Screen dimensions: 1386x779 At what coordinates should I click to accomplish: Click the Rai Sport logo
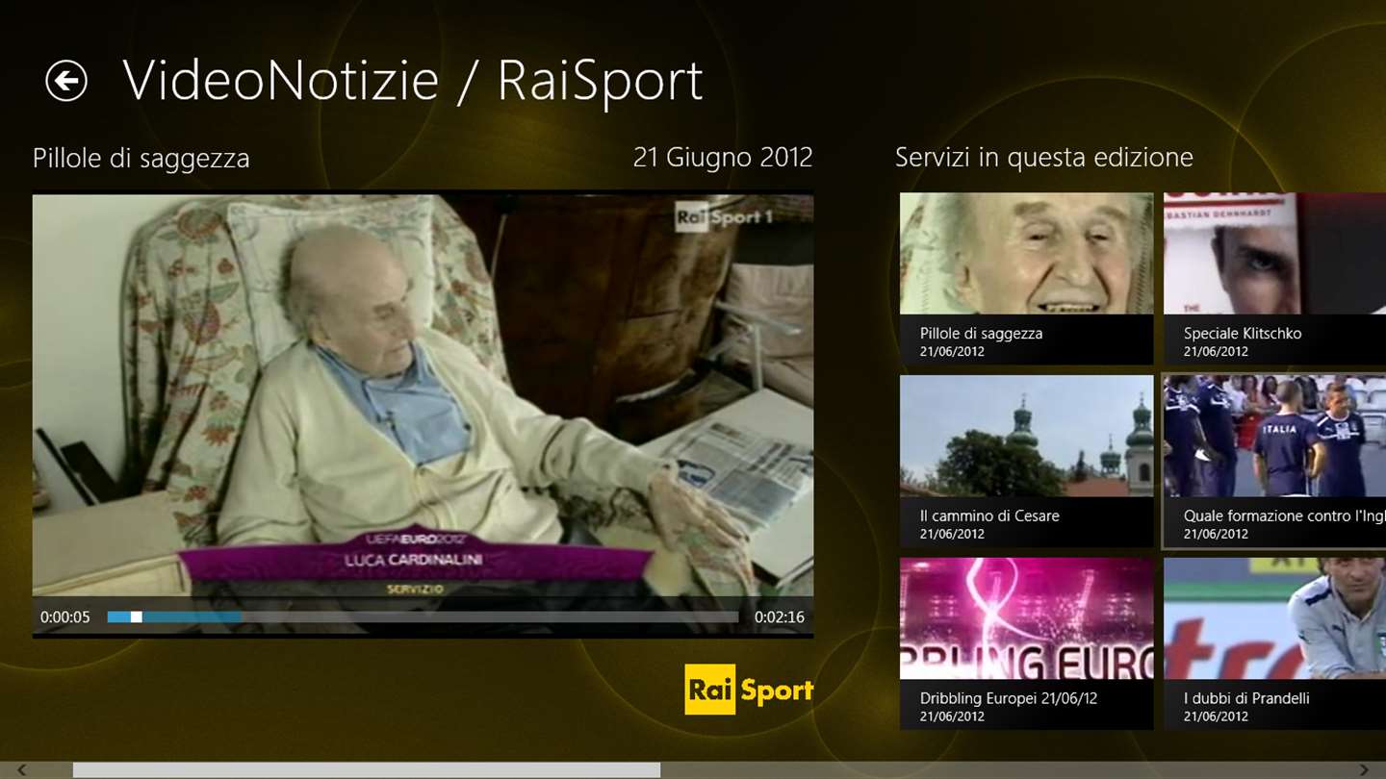click(749, 689)
